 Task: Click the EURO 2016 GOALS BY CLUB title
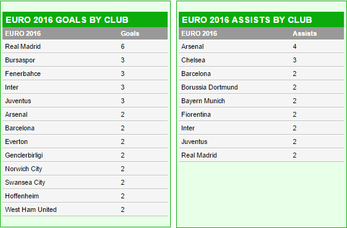click(x=67, y=20)
